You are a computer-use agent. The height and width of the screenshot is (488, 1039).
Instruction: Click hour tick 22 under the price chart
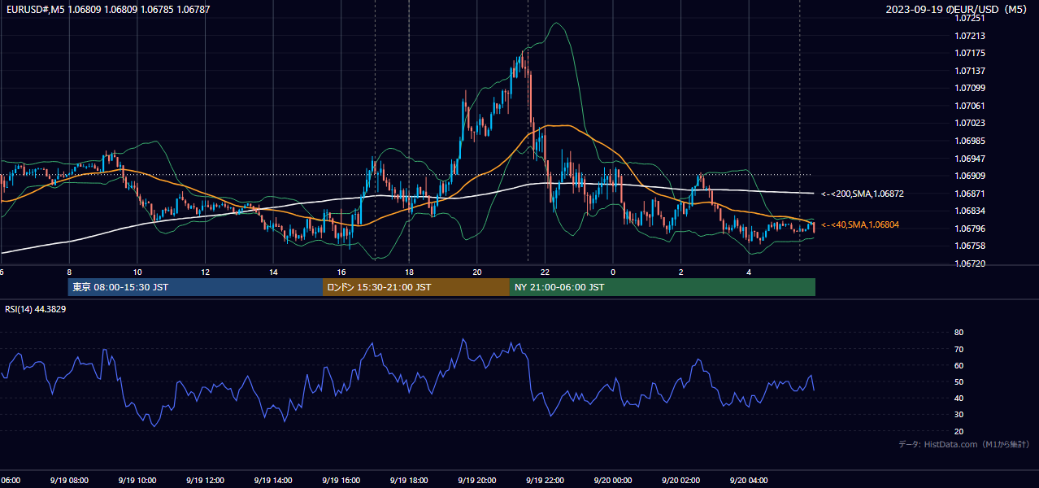tap(545, 272)
